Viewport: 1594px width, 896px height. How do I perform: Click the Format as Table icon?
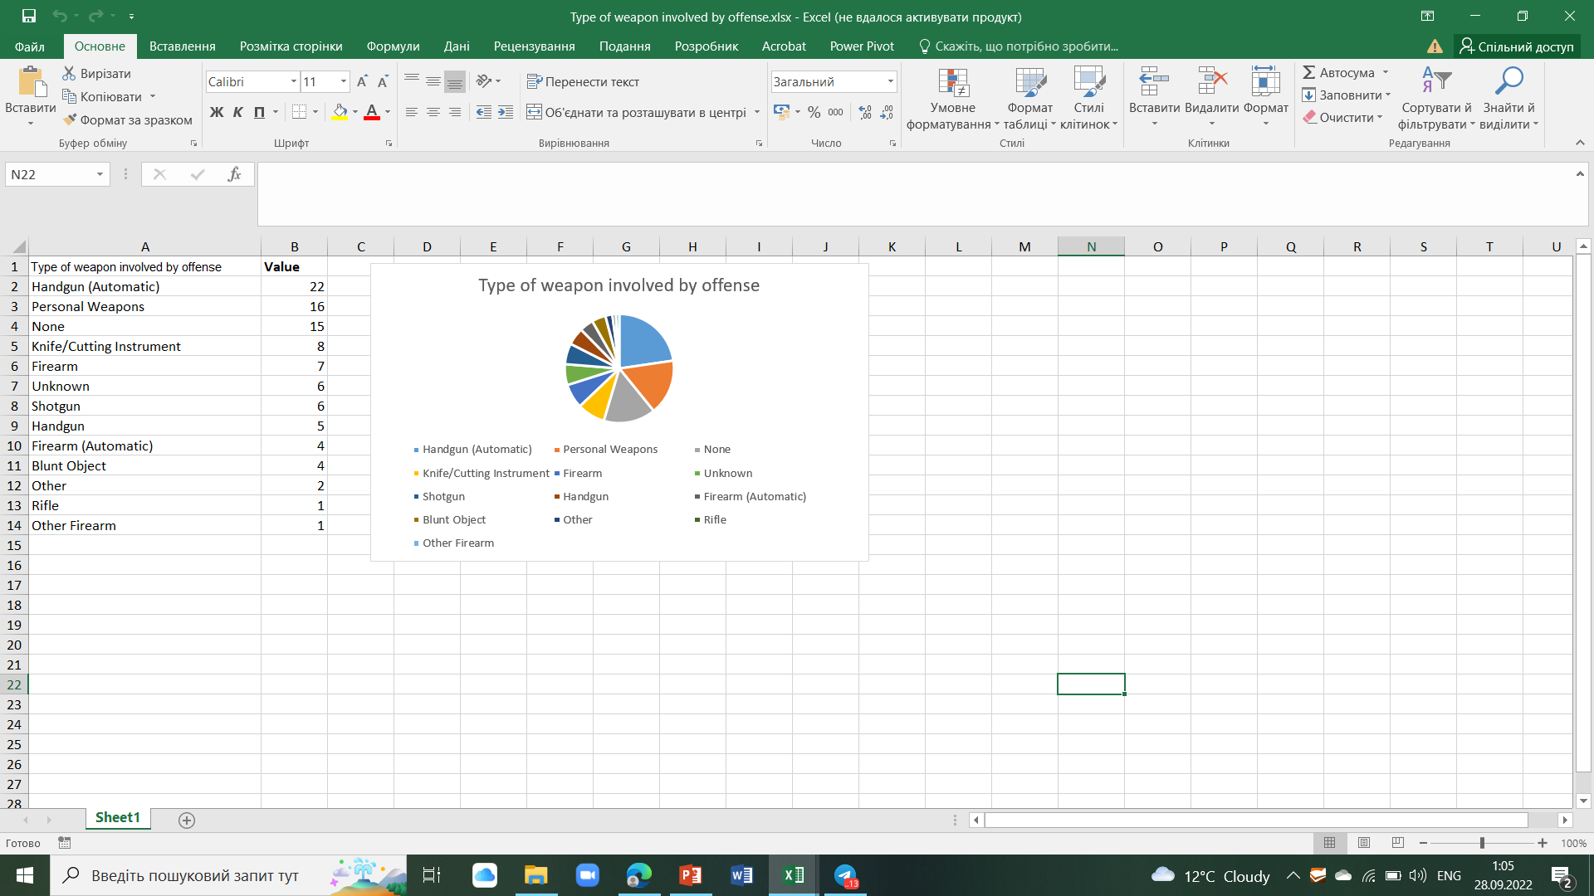pyautogui.click(x=1029, y=83)
